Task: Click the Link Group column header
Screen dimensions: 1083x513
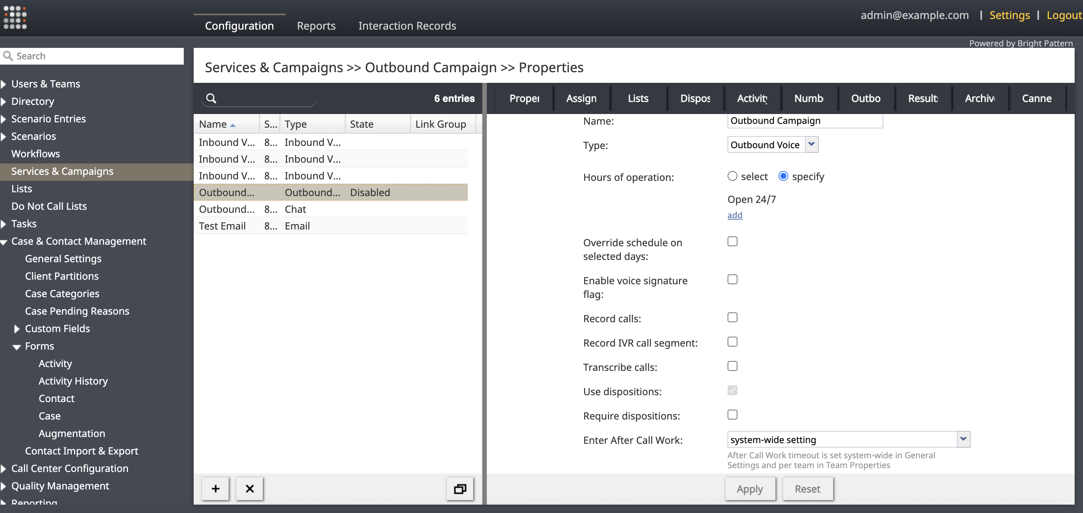Action: (x=443, y=124)
